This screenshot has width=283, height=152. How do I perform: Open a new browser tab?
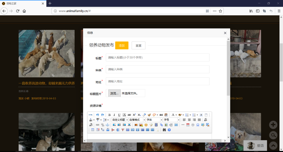(x=50, y=3)
